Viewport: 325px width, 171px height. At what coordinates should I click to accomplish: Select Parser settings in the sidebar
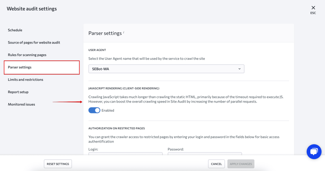[x=42, y=67]
